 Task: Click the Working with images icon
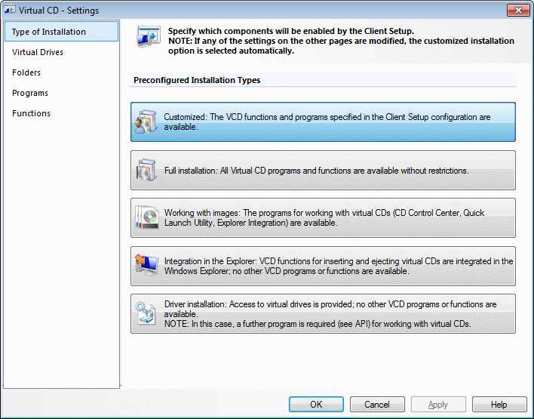(x=146, y=218)
